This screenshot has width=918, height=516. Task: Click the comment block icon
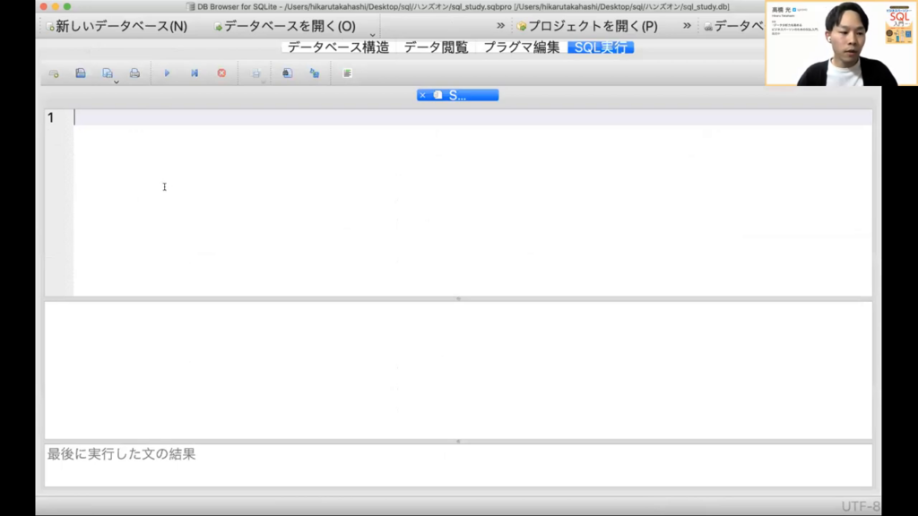click(x=347, y=73)
